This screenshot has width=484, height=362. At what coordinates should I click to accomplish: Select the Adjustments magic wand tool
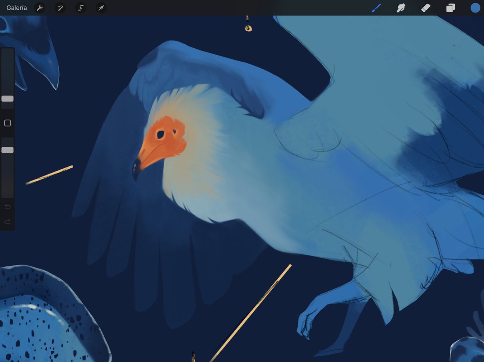point(60,8)
